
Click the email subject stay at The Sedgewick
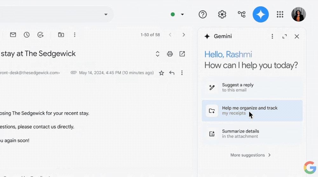point(38,53)
